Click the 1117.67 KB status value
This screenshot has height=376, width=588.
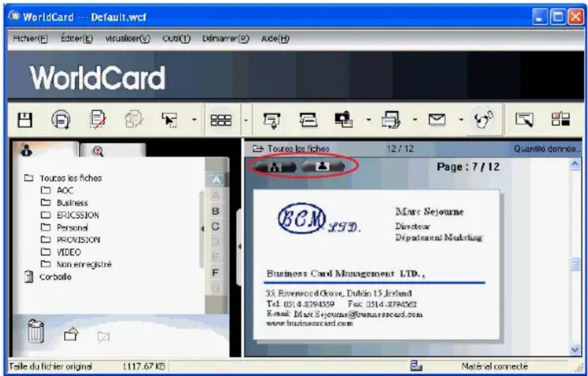(x=144, y=366)
